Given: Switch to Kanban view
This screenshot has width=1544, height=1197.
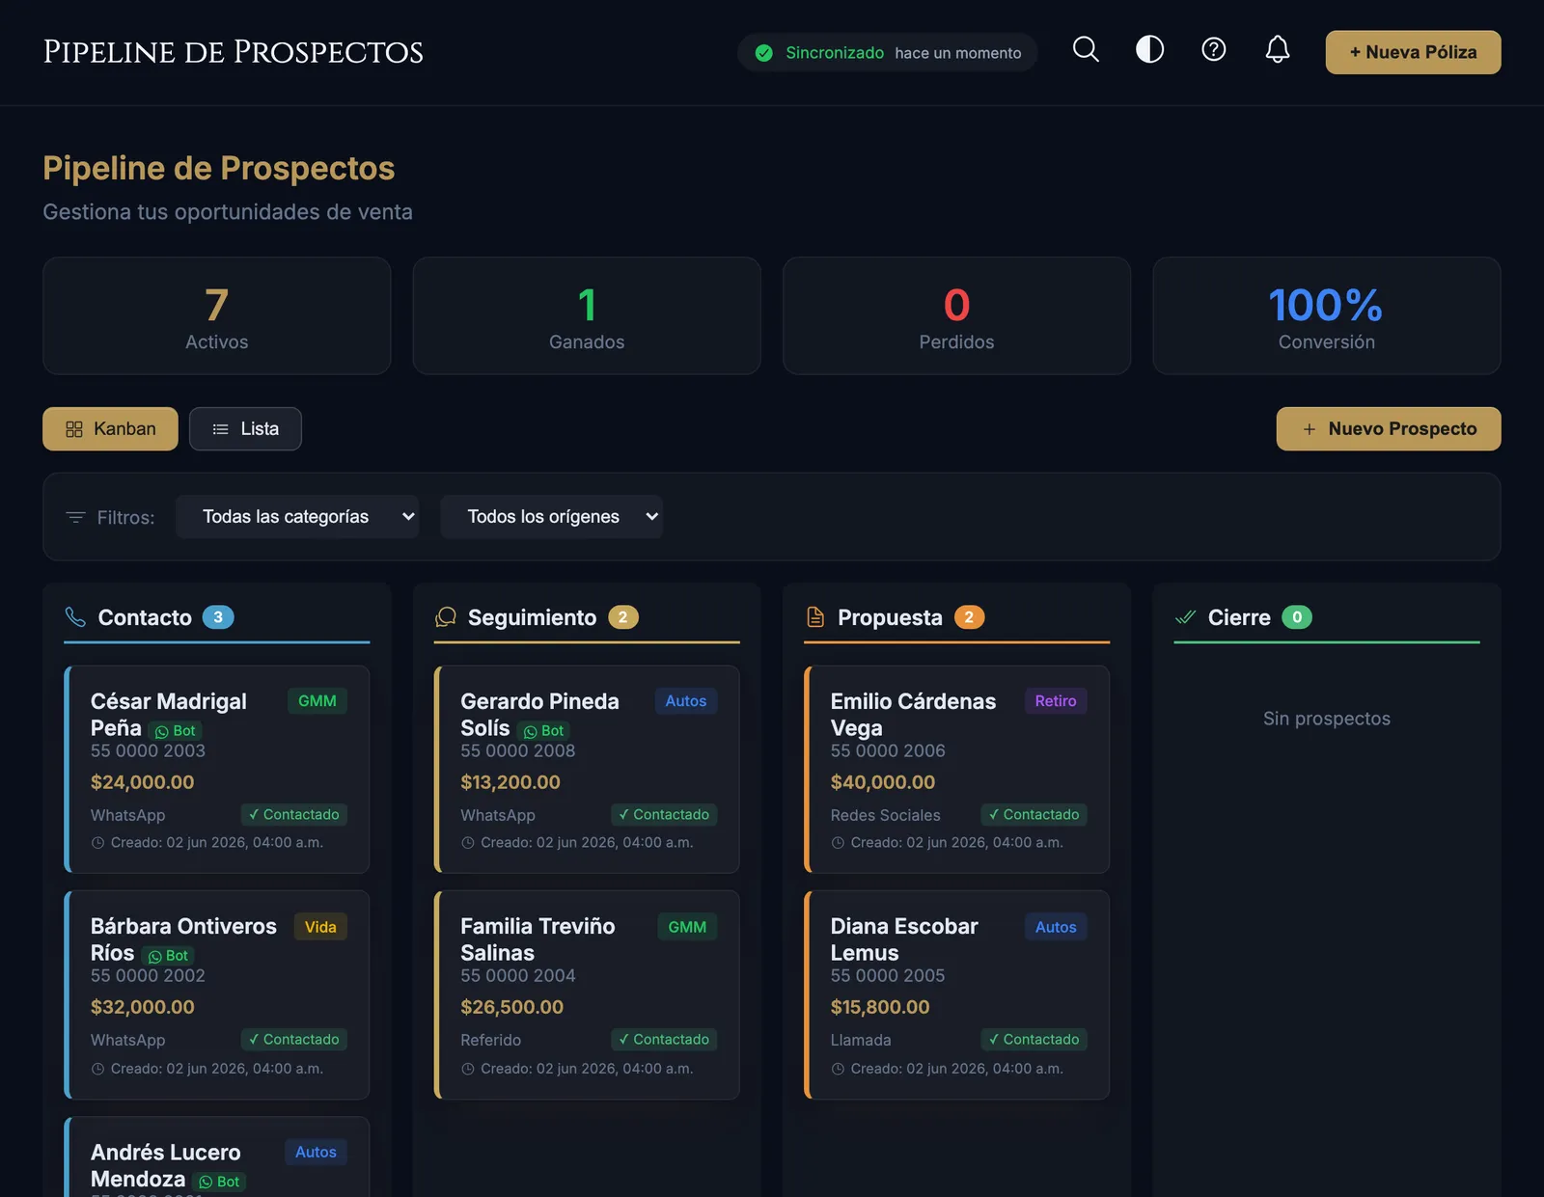Looking at the screenshot, I should 110,429.
